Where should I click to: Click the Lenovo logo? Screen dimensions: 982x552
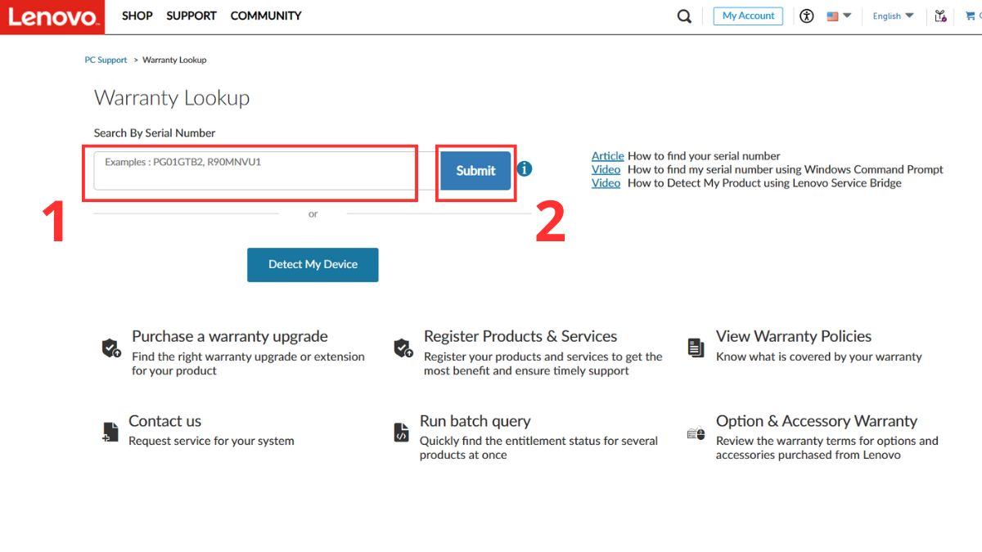tap(52, 16)
